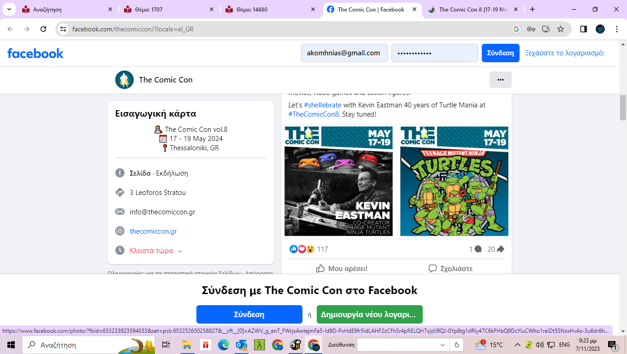Image resolution: width=627 pixels, height=354 pixels.
Task: Open the Kevin Eastman post image
Action: tap(339, 181)
